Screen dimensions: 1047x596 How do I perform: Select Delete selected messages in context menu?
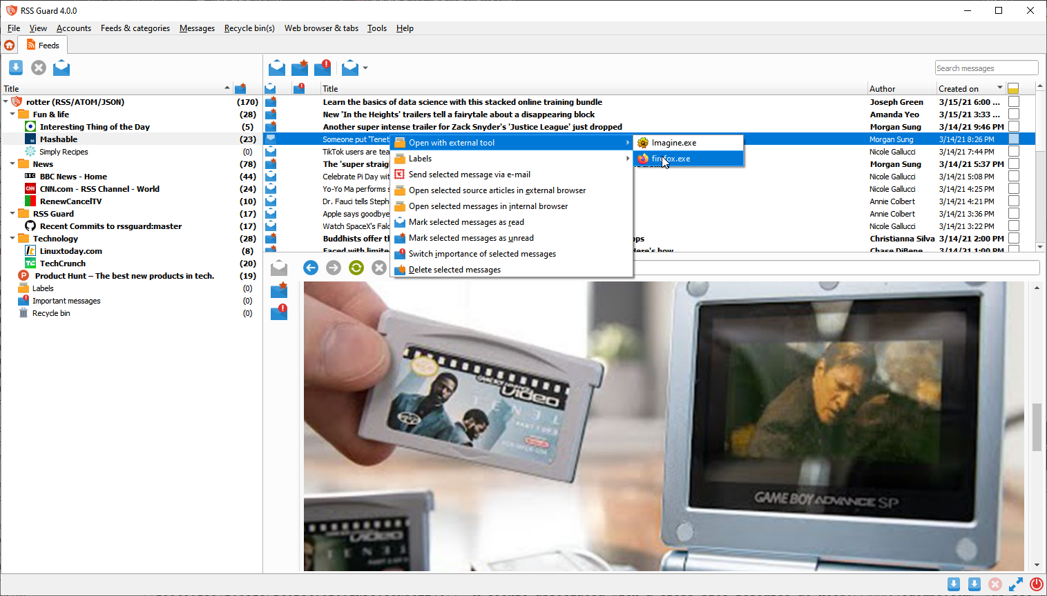point(454,270)
